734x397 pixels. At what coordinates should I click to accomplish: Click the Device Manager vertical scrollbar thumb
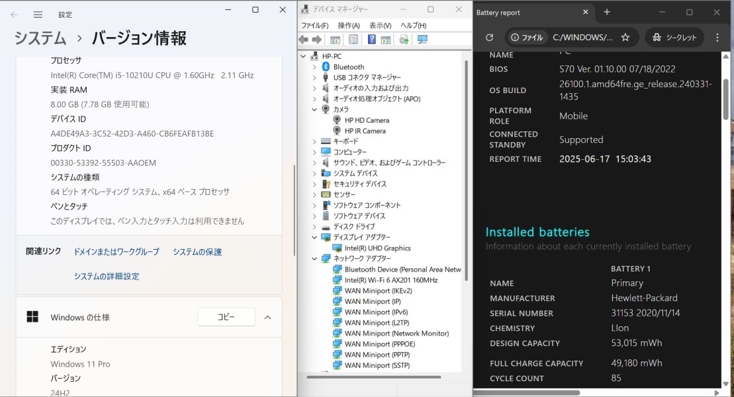466,170
